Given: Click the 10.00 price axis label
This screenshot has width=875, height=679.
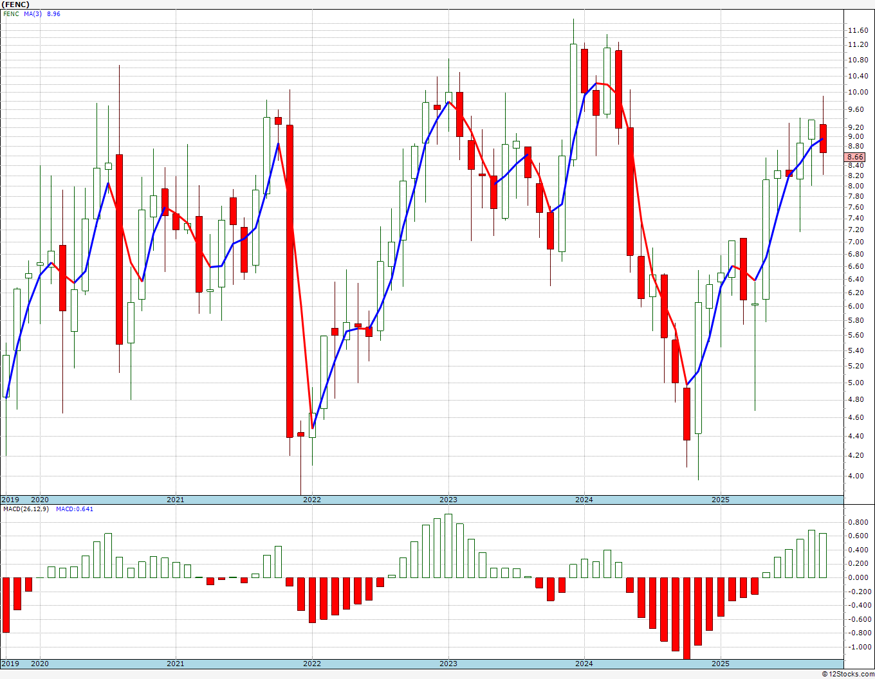Looking at the screenshot, I should coord(858,92).
